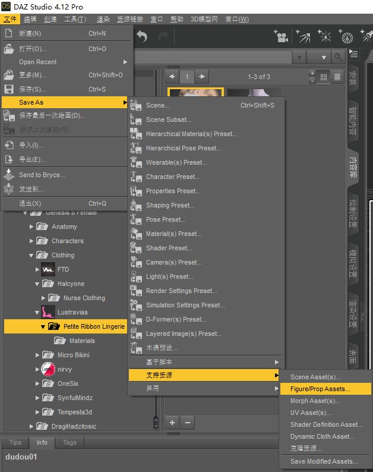Expand the Characters folder
Viewport: 373px width, 472px height.
[x=31, y=241]
